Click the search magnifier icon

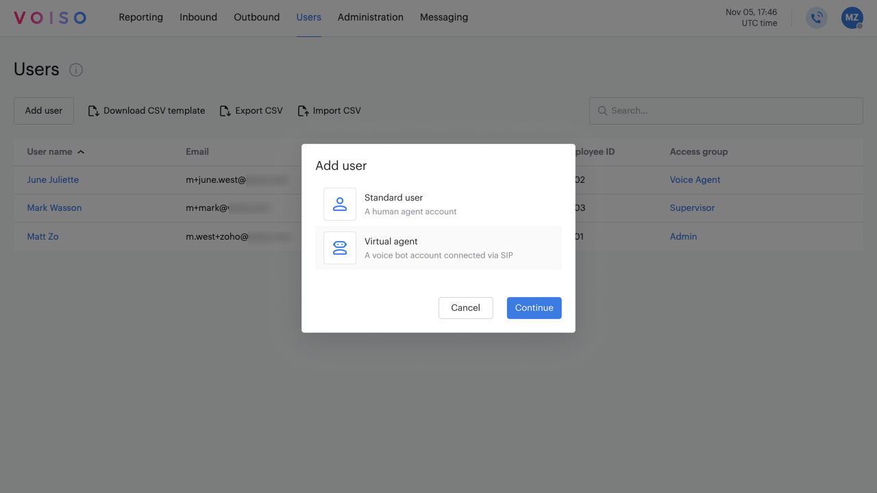[602, 110]
